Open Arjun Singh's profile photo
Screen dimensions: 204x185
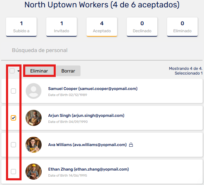(34, 118)
